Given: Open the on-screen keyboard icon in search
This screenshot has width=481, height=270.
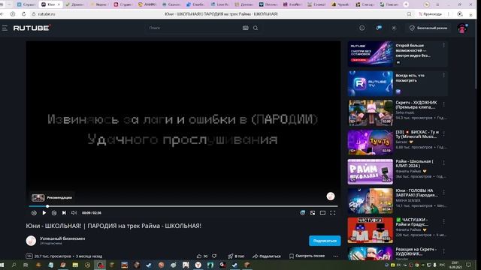Looking at the screenshot, I should pos(246,28).
